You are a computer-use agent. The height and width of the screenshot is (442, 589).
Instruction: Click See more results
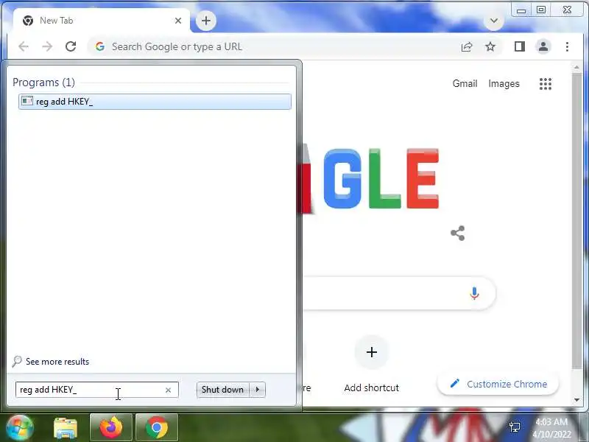pos(57,362)
